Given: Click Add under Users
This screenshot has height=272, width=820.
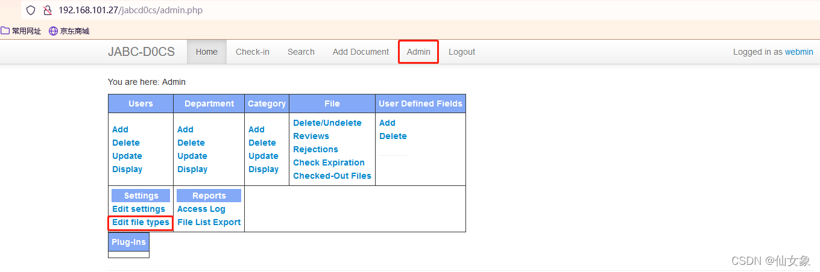Looking at the screenshot, I should [x=120, y=129].
